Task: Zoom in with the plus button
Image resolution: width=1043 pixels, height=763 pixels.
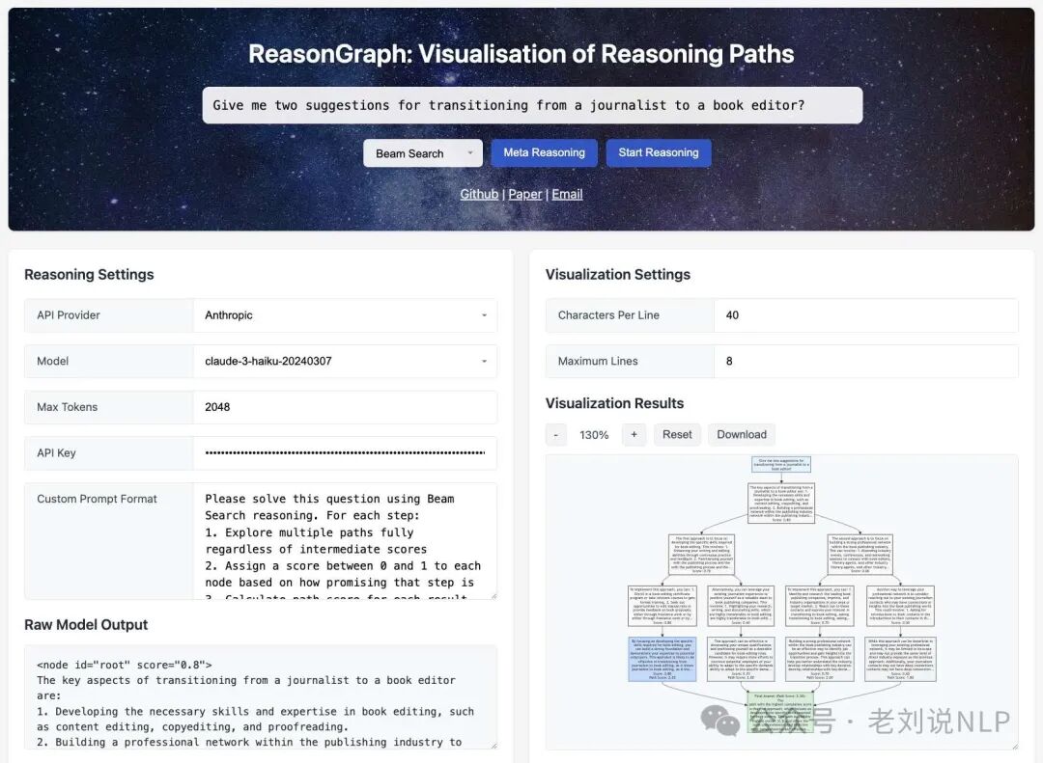Action: 634,435
